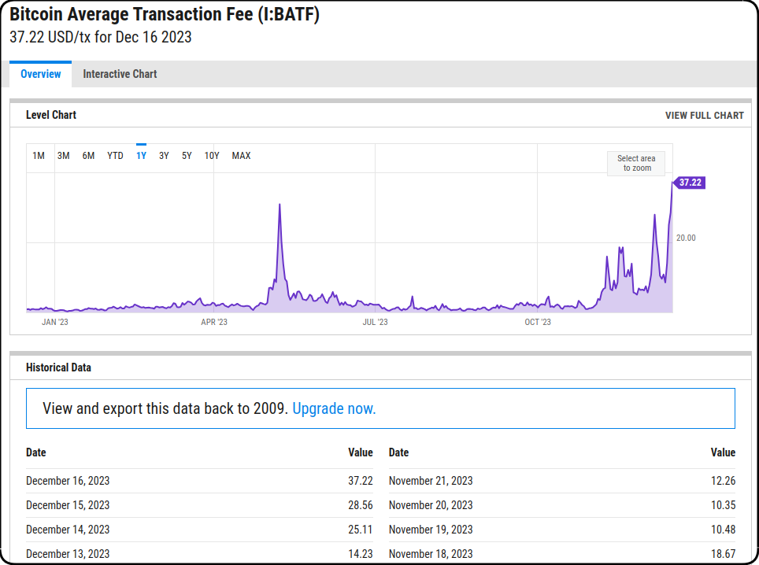Click the JUL '23 axis label
This screenshot has width=759, height=565.
(375, 322)
